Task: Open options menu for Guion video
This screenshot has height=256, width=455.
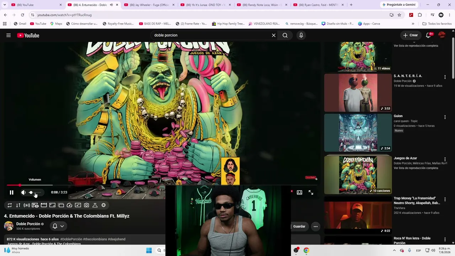Action: (x=445, y=117)
